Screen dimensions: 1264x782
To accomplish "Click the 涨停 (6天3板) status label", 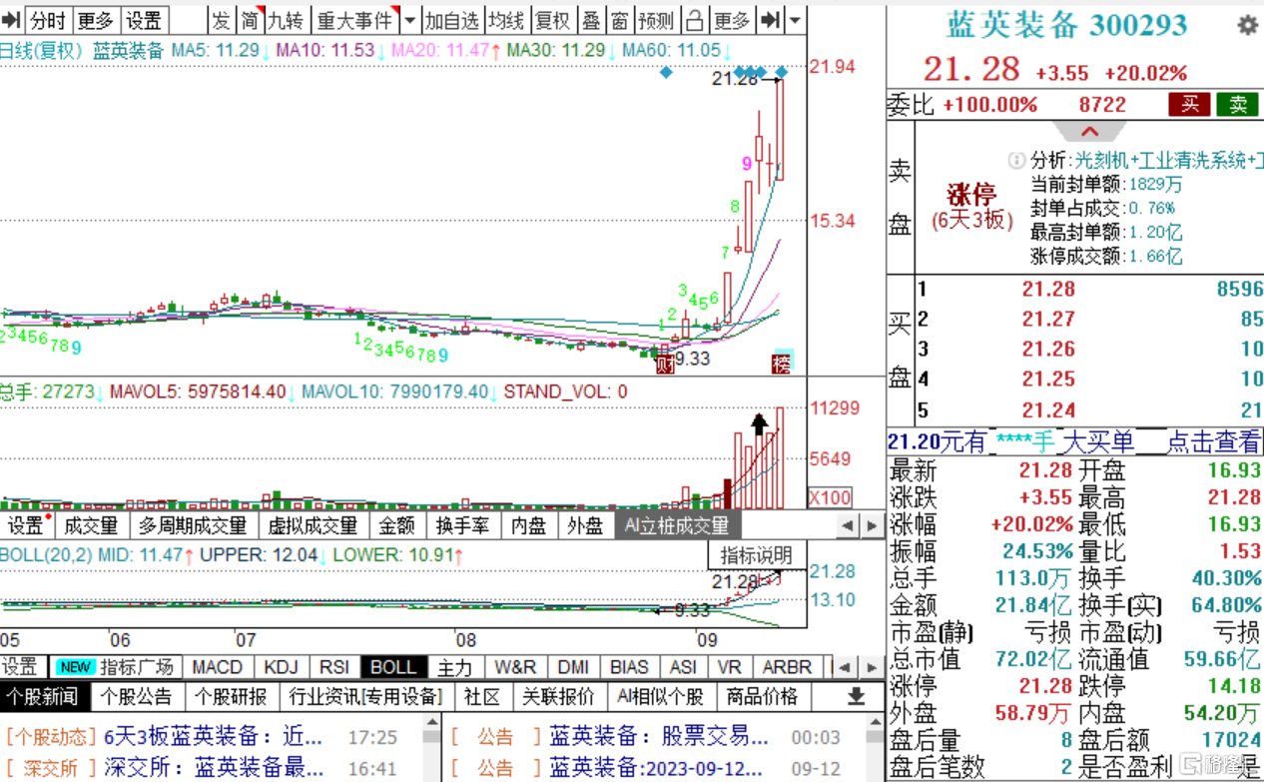I will click(x=972, y=207).
